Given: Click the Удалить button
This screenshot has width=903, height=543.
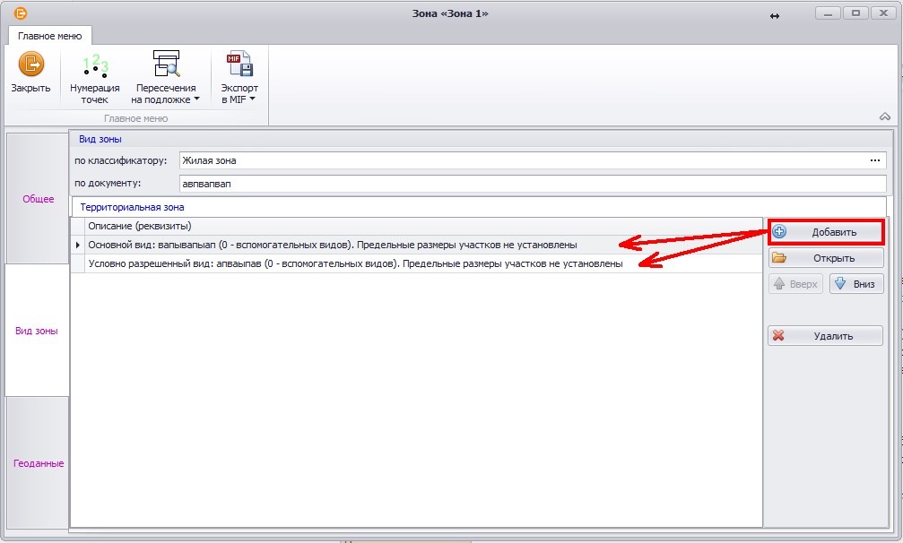Looking at the screenshot, I should pos(825,336).
